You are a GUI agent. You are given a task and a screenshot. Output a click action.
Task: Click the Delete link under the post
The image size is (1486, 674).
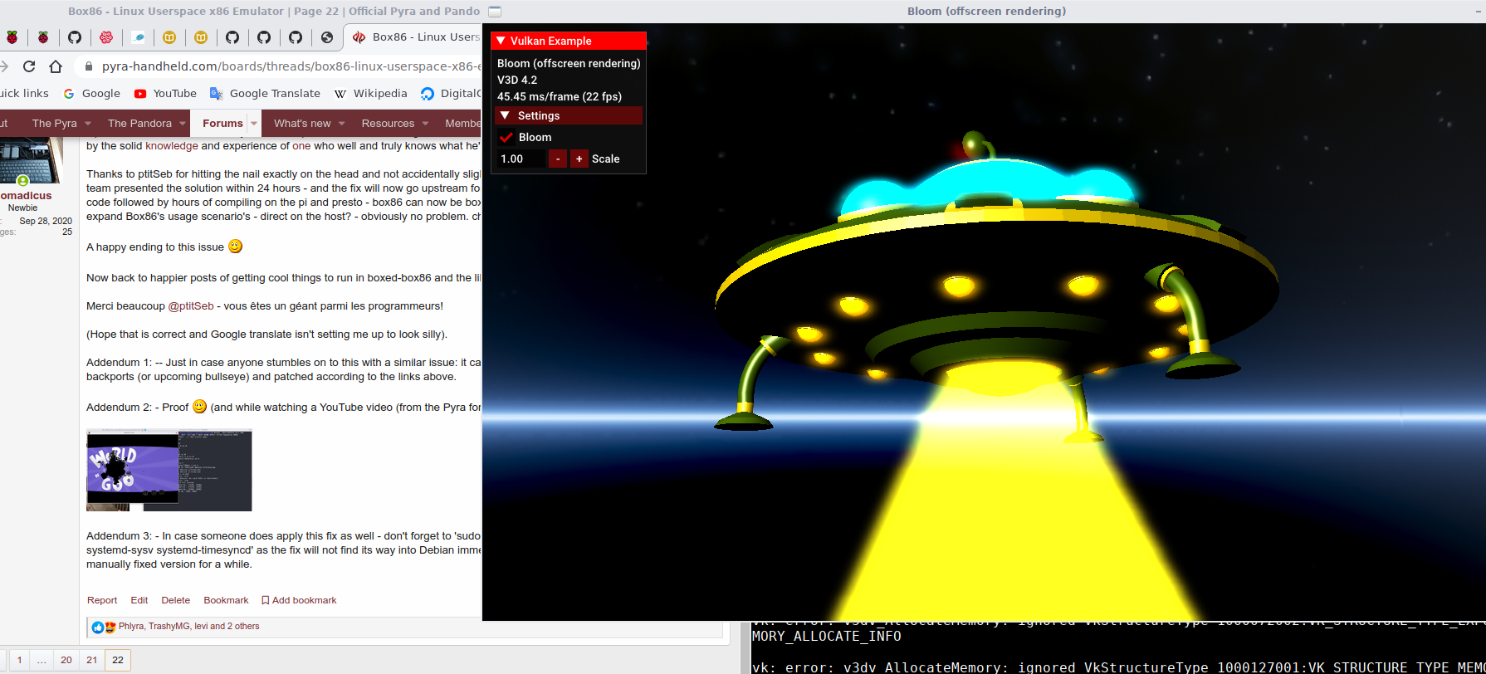[175, 600]
